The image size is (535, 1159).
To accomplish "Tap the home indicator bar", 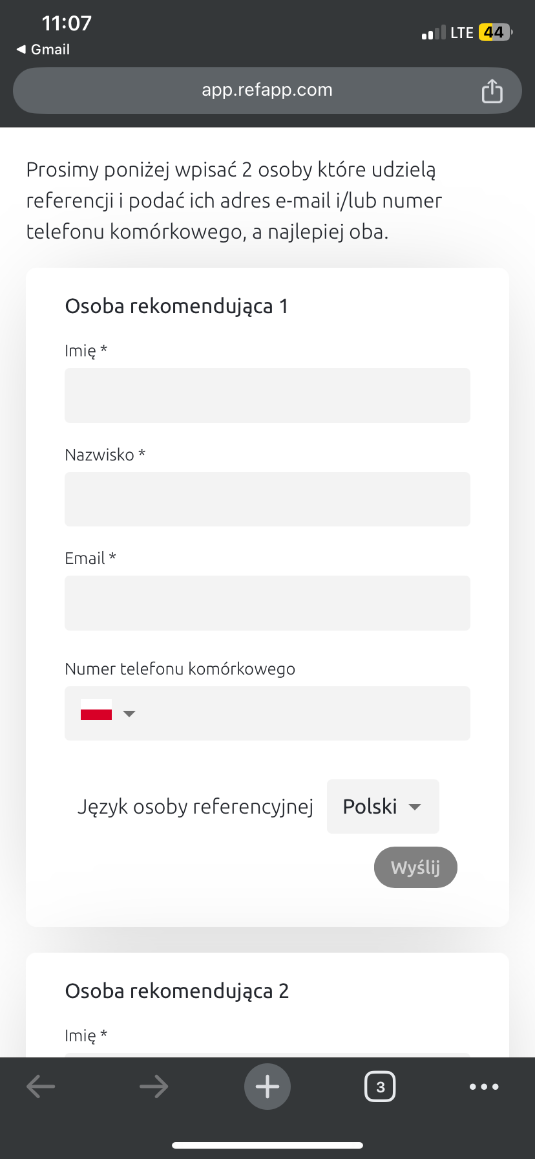I will [267, 1145].
